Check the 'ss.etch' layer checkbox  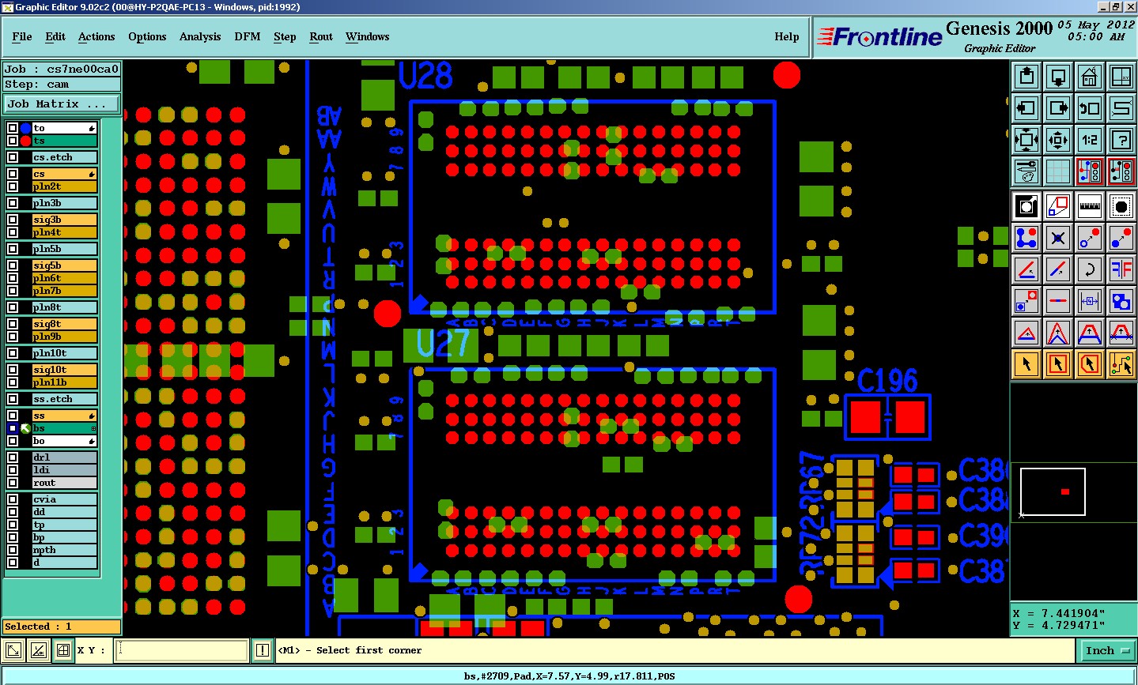click(13, 399)
